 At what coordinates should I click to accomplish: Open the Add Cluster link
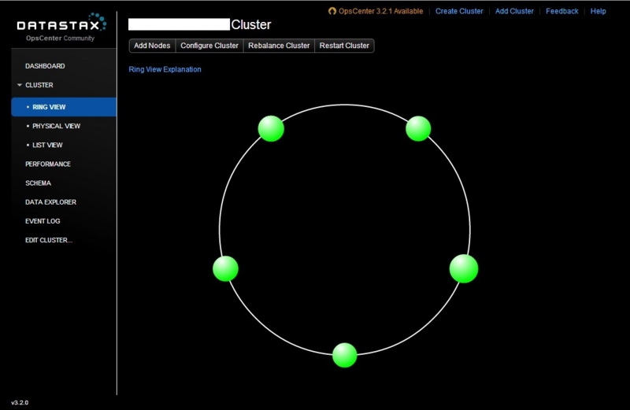tap(514, 11)
